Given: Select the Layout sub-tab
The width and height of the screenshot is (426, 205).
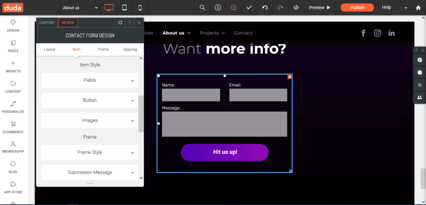Looking at the screenshot, I should [x=50, y=50].
